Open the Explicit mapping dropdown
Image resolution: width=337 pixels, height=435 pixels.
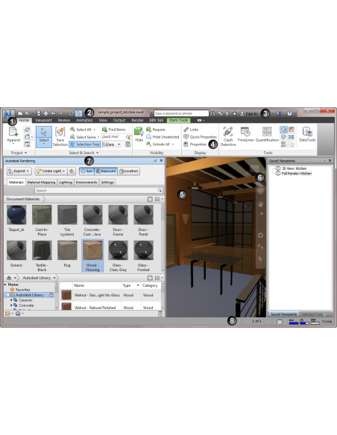19,171
